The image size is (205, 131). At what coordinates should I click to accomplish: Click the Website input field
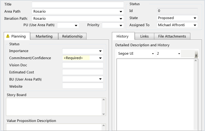[83, 85]
